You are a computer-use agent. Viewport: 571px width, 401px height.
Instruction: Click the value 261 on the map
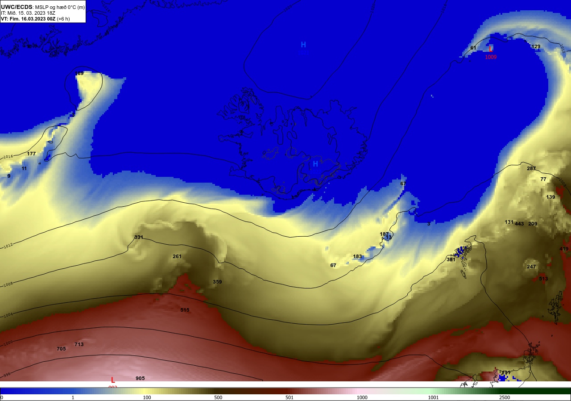177,256
